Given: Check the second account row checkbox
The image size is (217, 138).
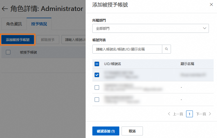Looking at the screenshot, I should click(97, 88).
